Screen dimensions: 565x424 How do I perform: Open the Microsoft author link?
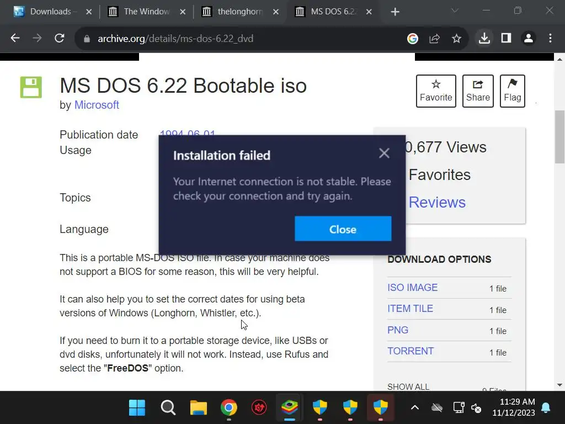97,105
